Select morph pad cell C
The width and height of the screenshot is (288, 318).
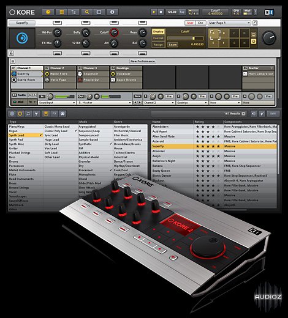click(x=234, y=33)
